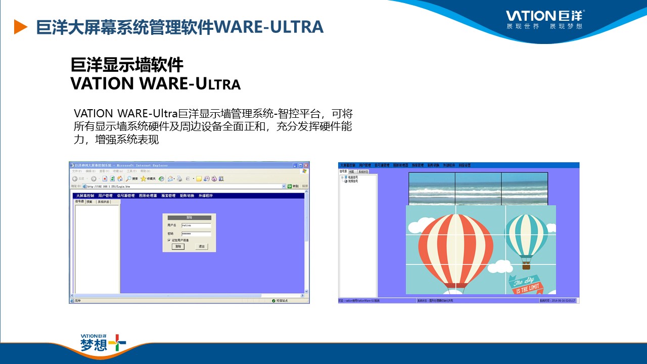The image size is (647, 364).
Task: Click the IE Back arrow icon
Action: [x=74, y=178]
